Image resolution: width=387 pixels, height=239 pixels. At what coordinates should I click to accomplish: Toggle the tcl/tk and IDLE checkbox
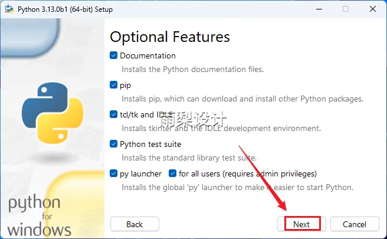[113, 114]
